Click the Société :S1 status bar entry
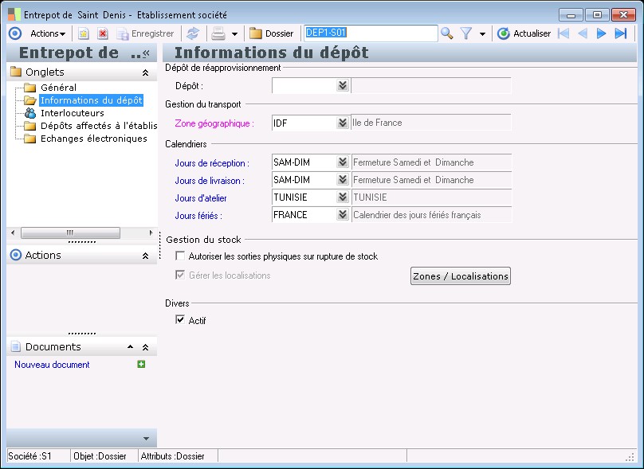Image resolution: width=644 pixels, height=469 pixels. (x=30, y=456)
